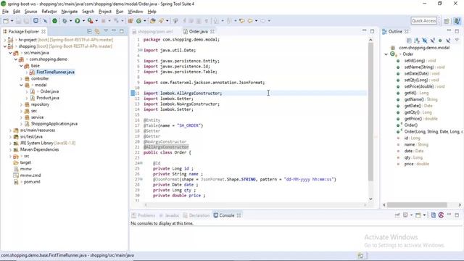This screenshot has height=261, width=464.
Task: Select 'mvnw.cmd' in Package Explorer
Action: [30, 175]
